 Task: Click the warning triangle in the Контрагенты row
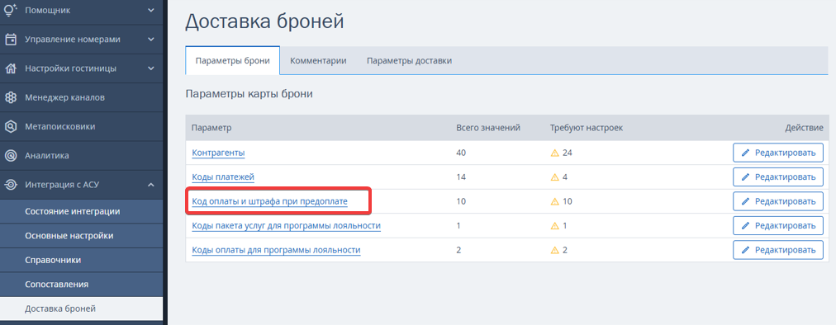[x=554, y=153]
